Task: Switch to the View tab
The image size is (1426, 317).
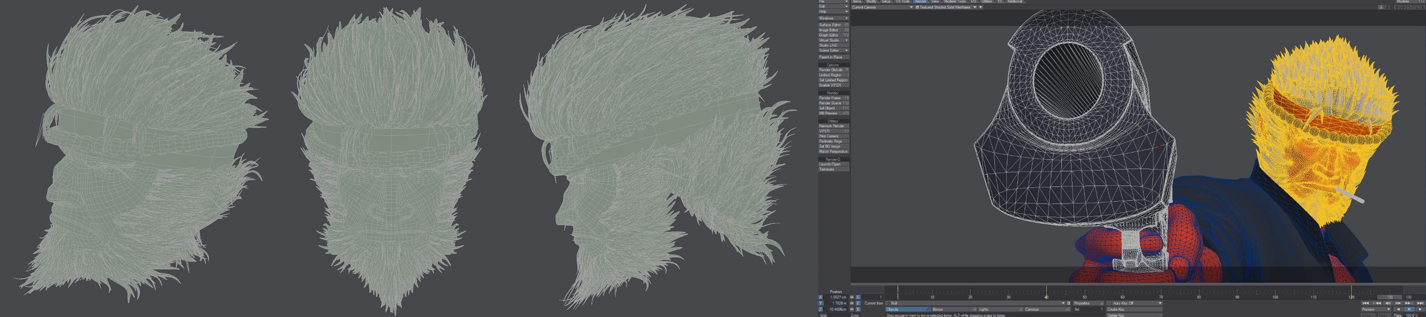Action: [935, 2]
